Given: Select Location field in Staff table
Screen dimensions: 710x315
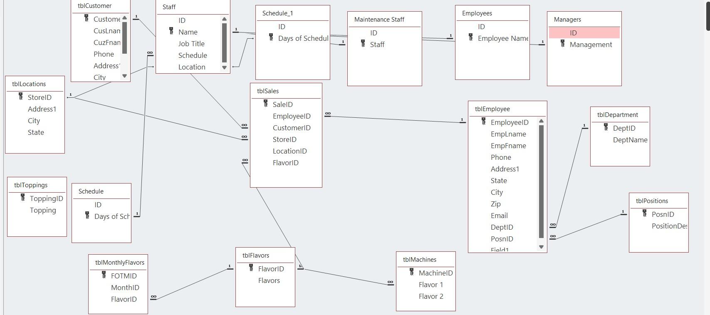Looking at the screenshot, I should click(192, 67).
